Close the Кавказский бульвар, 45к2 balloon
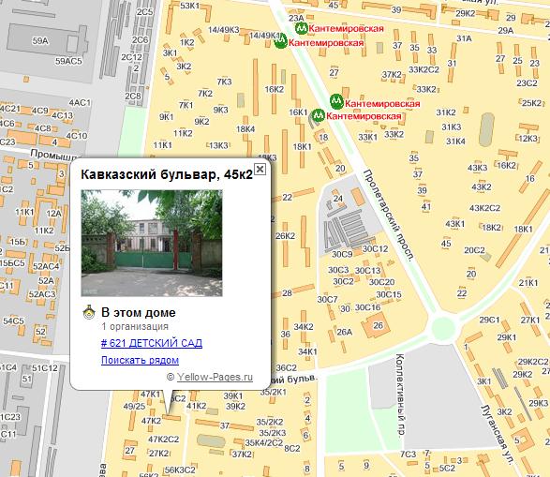 click(260, 170)
